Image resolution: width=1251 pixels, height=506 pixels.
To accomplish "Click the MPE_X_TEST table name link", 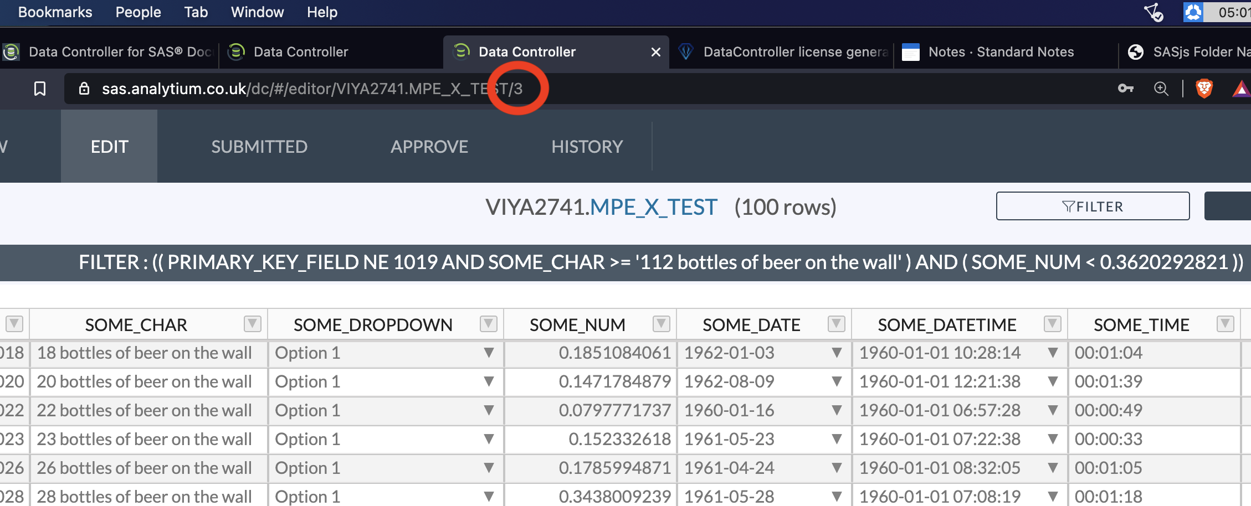I will pyautogui.click(x=654, y=207).
